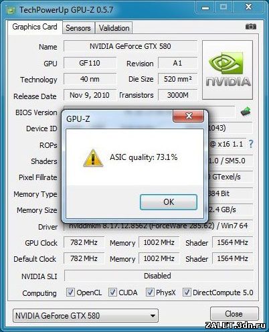Toggle the DirectCompute 5.0 checkbox
The width and height of the screenshot is (269, 332).
coord(187,293)
